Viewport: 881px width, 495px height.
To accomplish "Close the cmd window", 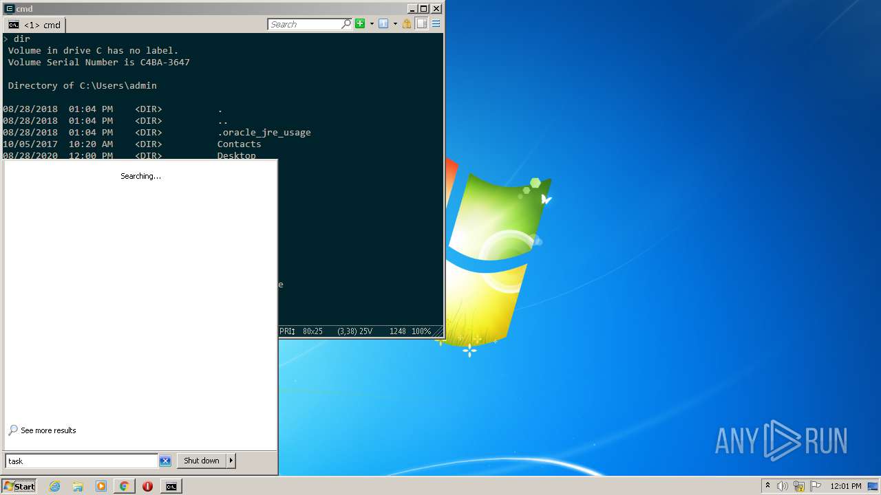I will (436, 9).
